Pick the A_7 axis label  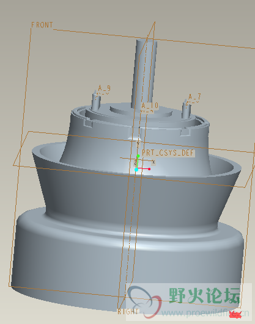(194, 96)
